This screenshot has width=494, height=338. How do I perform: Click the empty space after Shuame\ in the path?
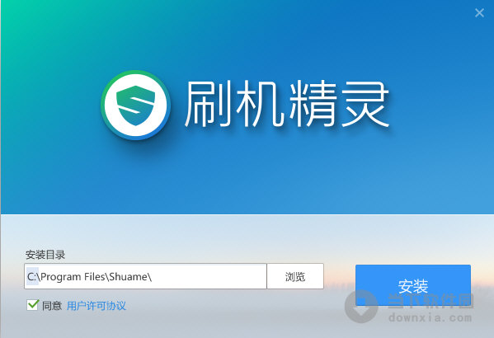208,276
